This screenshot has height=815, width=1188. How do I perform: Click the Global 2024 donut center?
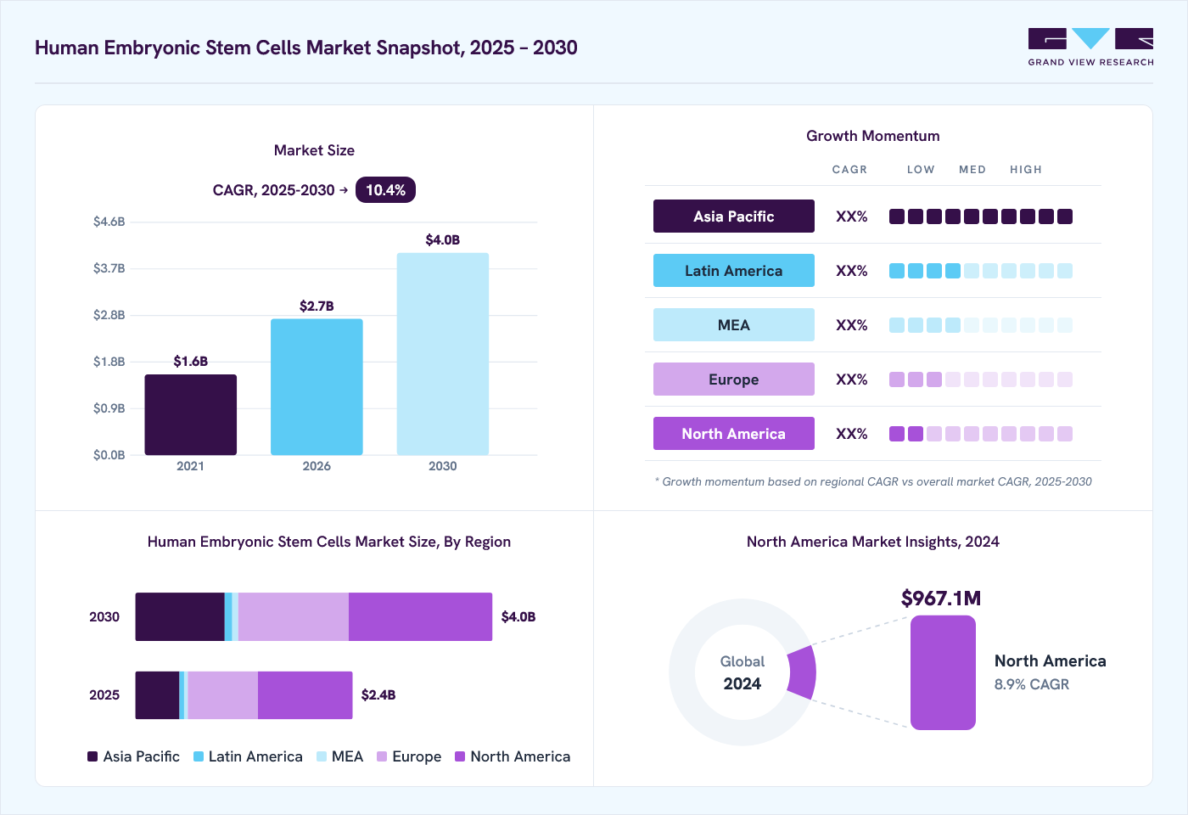click(742, 672)
